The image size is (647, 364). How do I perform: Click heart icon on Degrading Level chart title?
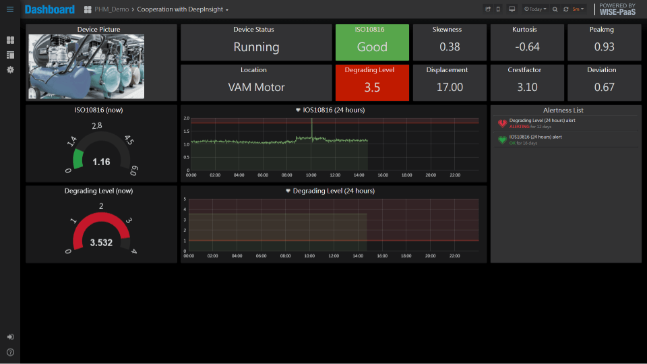[288, 191]
